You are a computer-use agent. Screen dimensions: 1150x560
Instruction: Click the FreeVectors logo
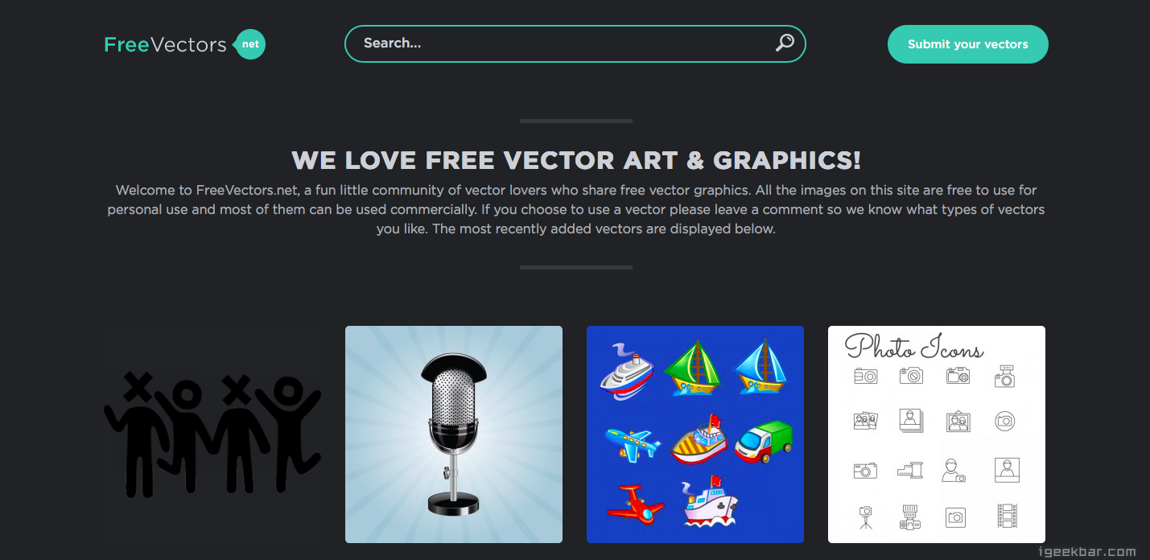coord(184,44)
